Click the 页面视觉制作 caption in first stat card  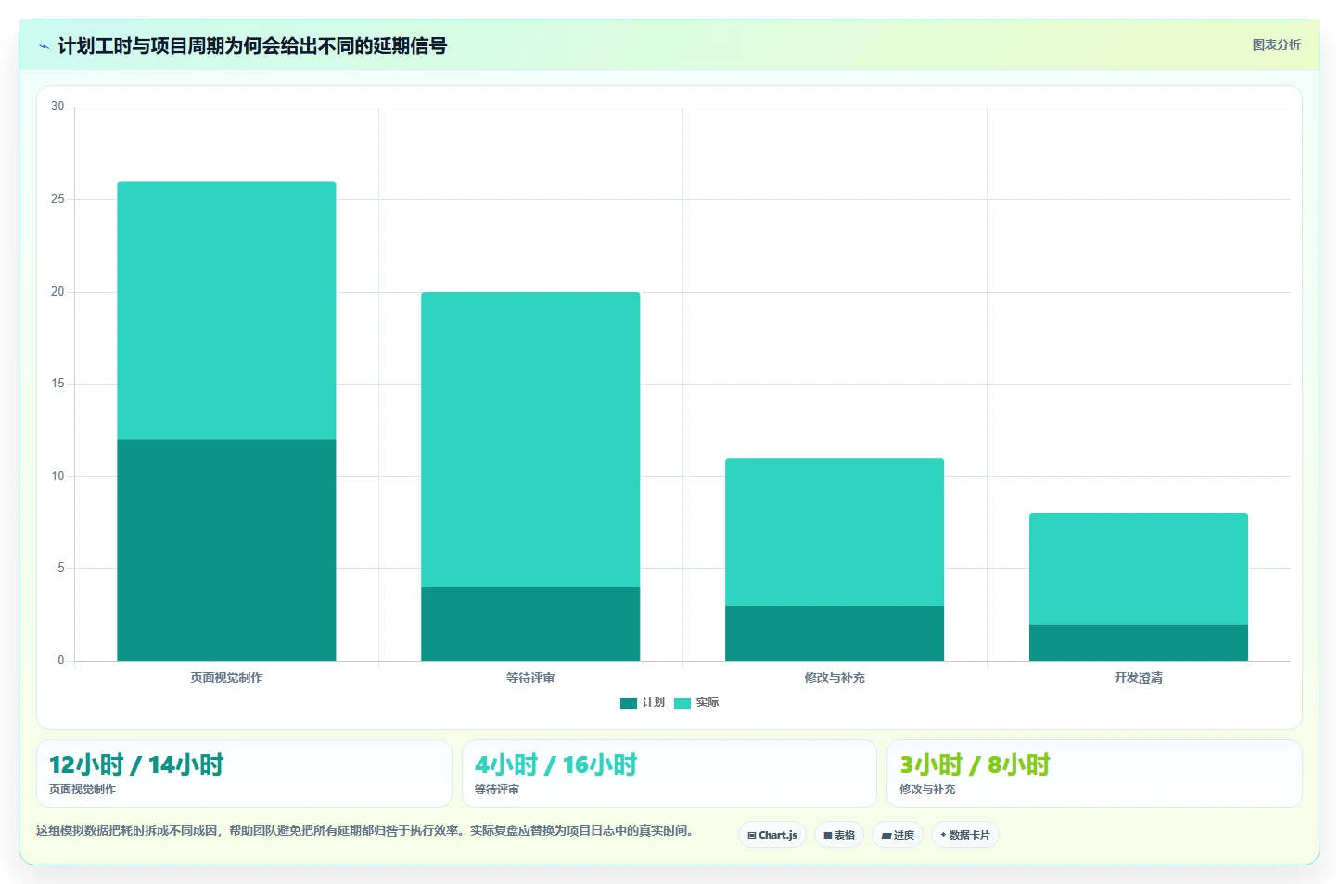pos(83,789)
